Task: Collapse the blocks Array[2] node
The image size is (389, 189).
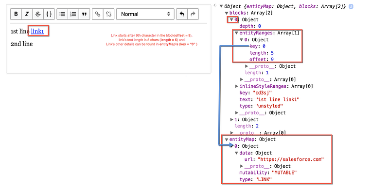Action: tap(227, 13)
